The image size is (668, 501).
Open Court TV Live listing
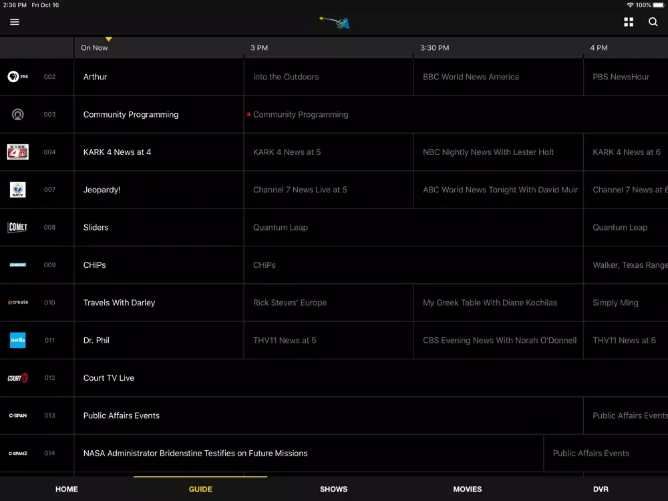(x=371, y=378)
